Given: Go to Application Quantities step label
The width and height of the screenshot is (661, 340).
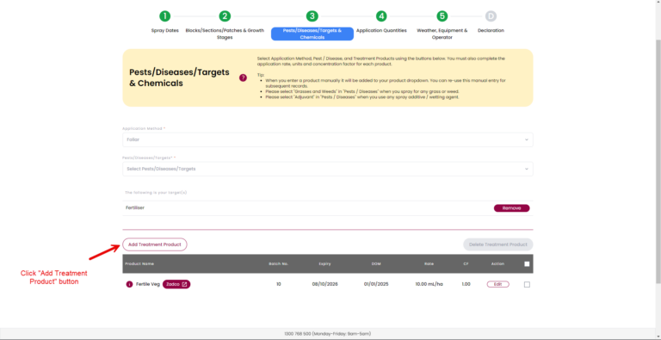Looking at the screenshot, I should point(381,30).
